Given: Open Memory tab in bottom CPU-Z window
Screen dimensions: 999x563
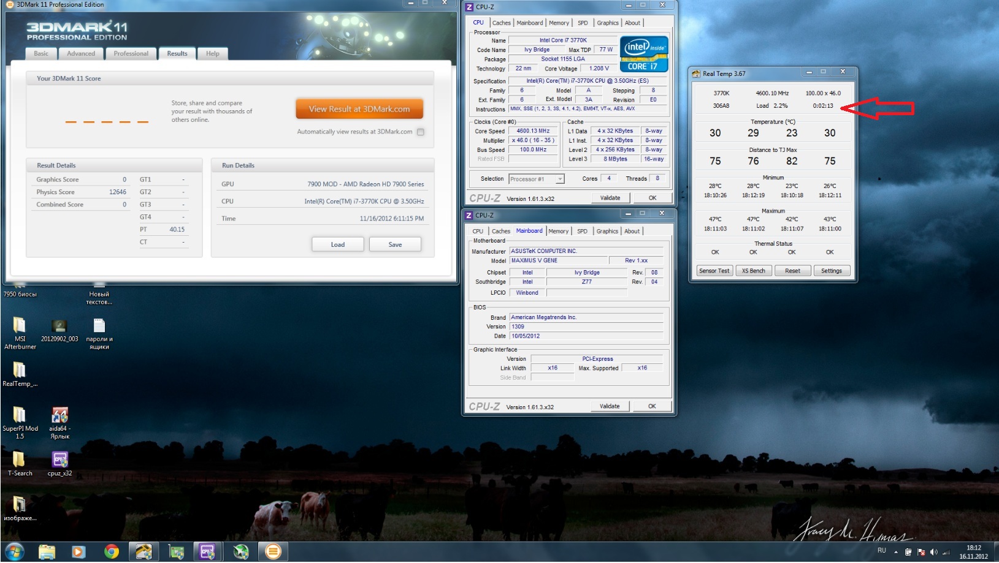Looking at the screenshot, I should click(x=558, y=232).
